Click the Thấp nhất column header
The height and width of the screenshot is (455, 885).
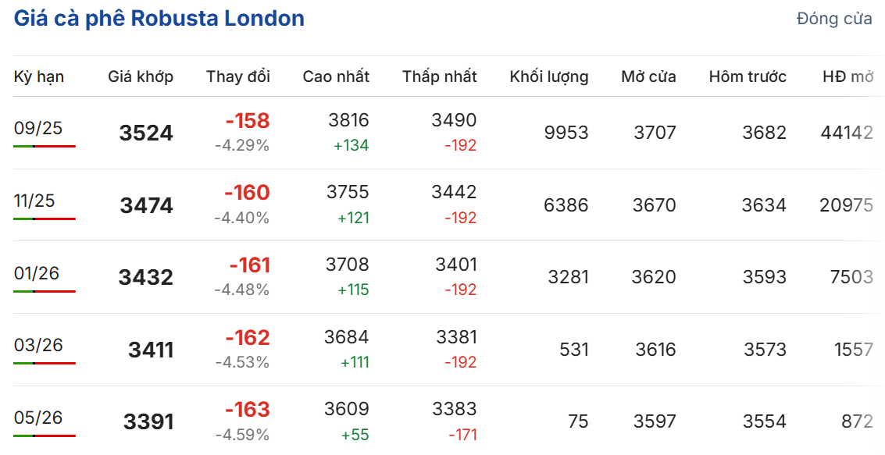tap(440, 76)
